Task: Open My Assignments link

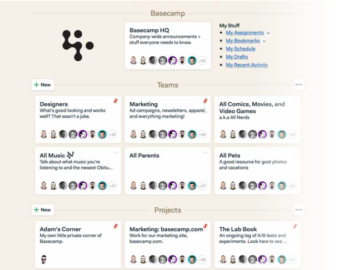Action: click(x=245, y=33)
